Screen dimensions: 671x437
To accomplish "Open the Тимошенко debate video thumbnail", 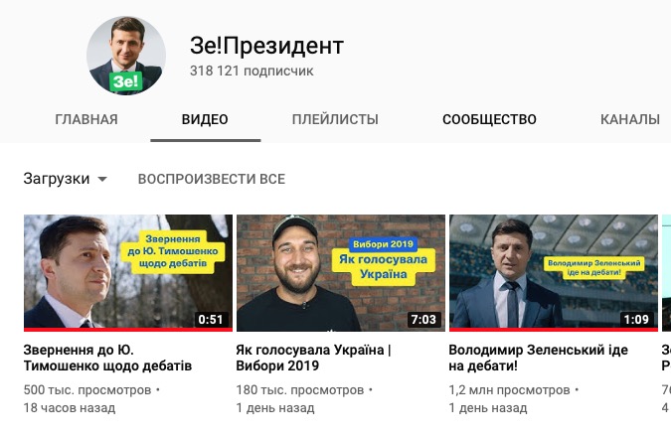I will pos(128,273).
